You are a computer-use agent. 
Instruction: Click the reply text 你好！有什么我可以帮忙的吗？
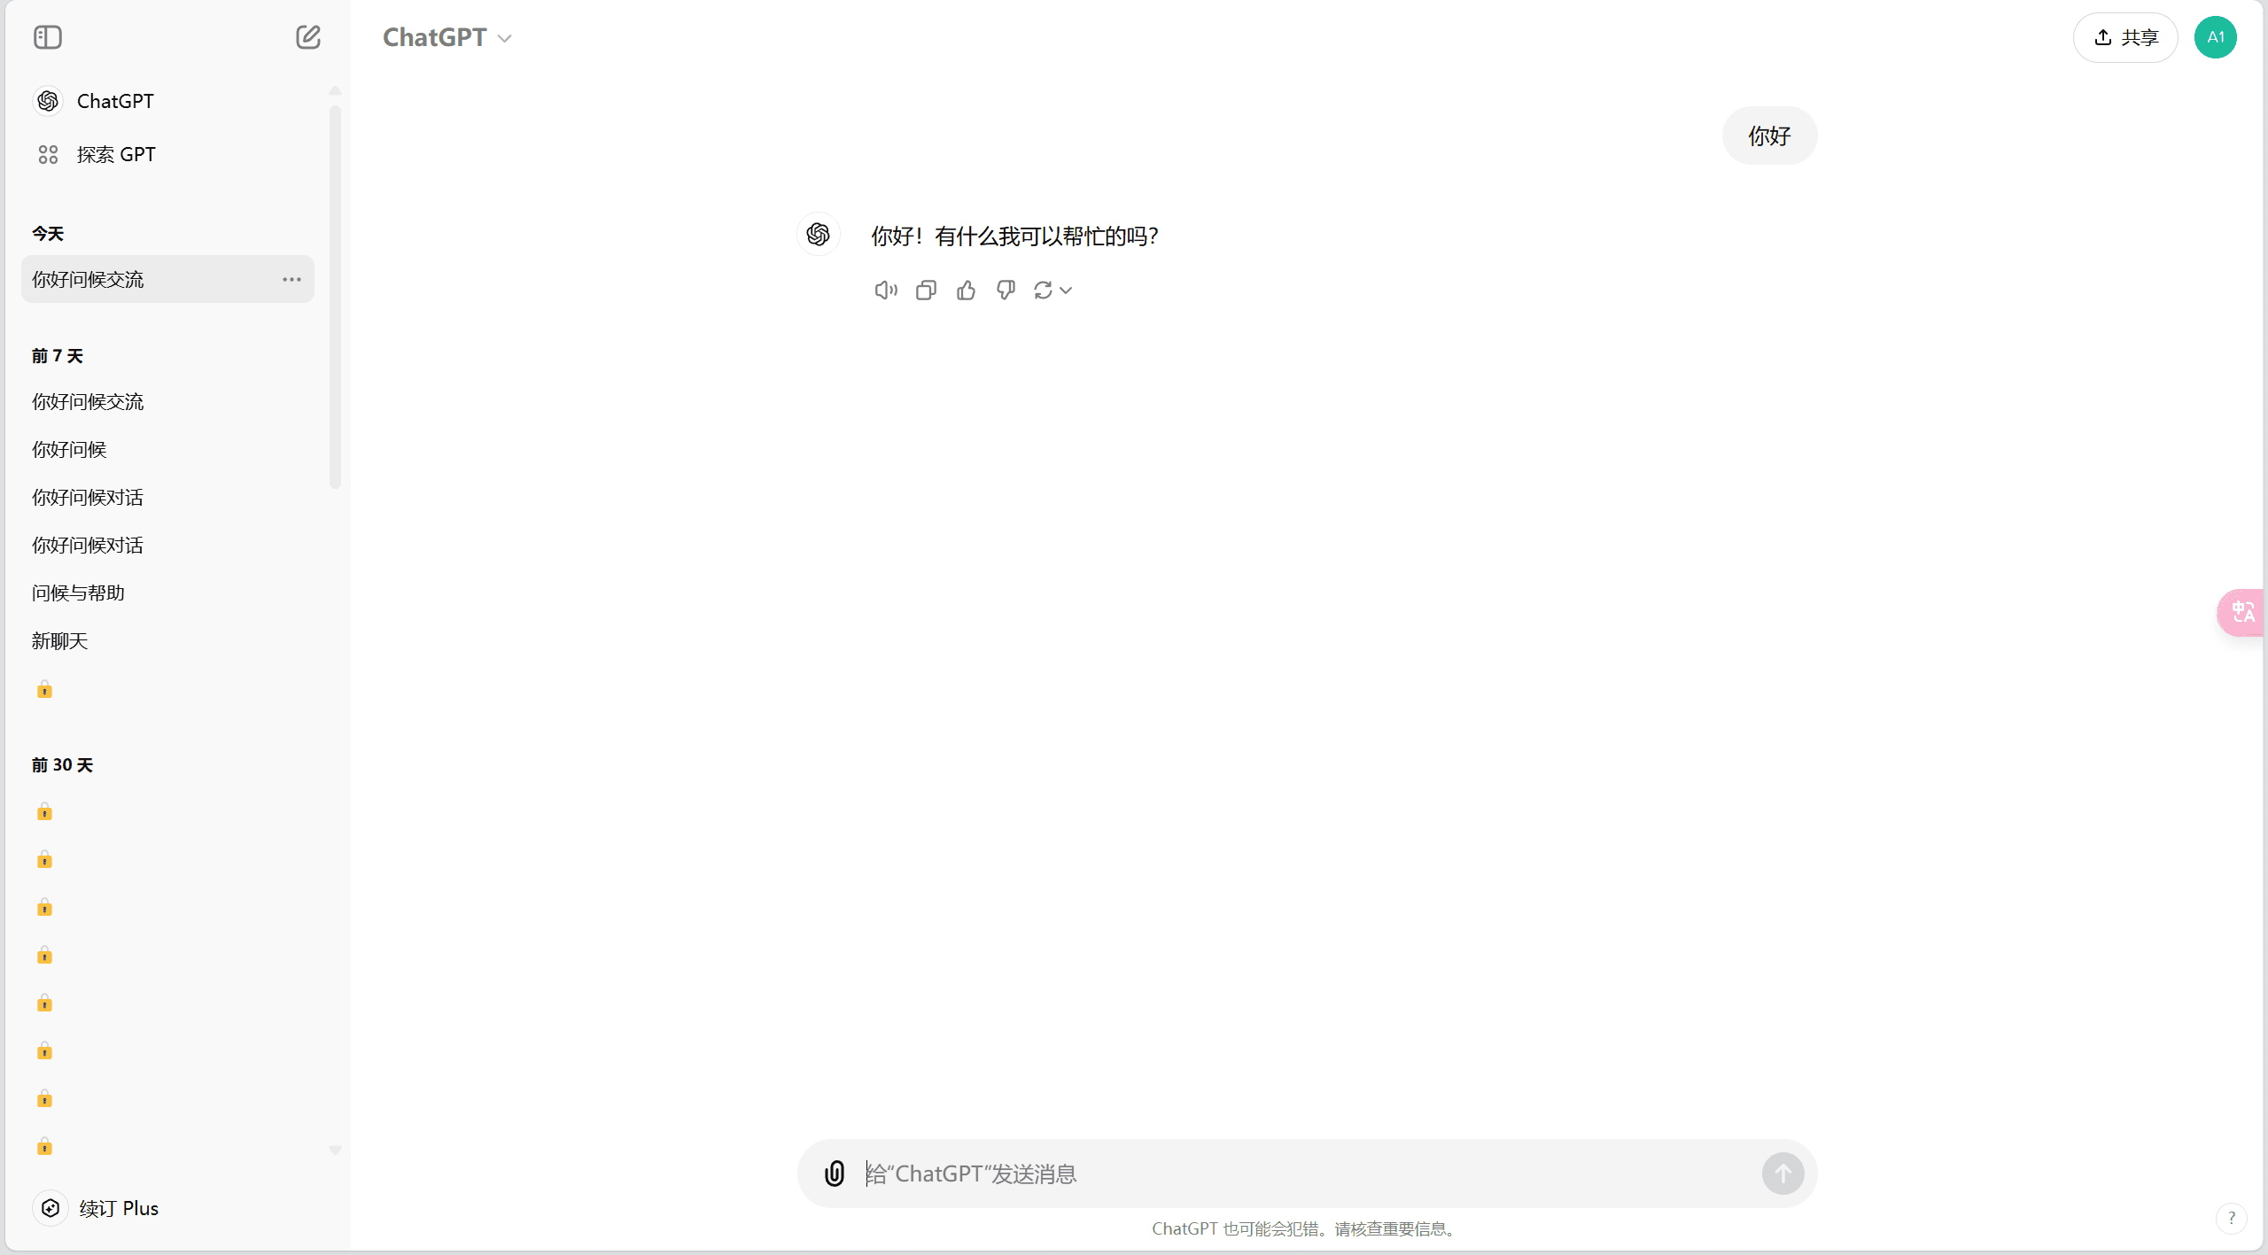[x=1015, y=236]
